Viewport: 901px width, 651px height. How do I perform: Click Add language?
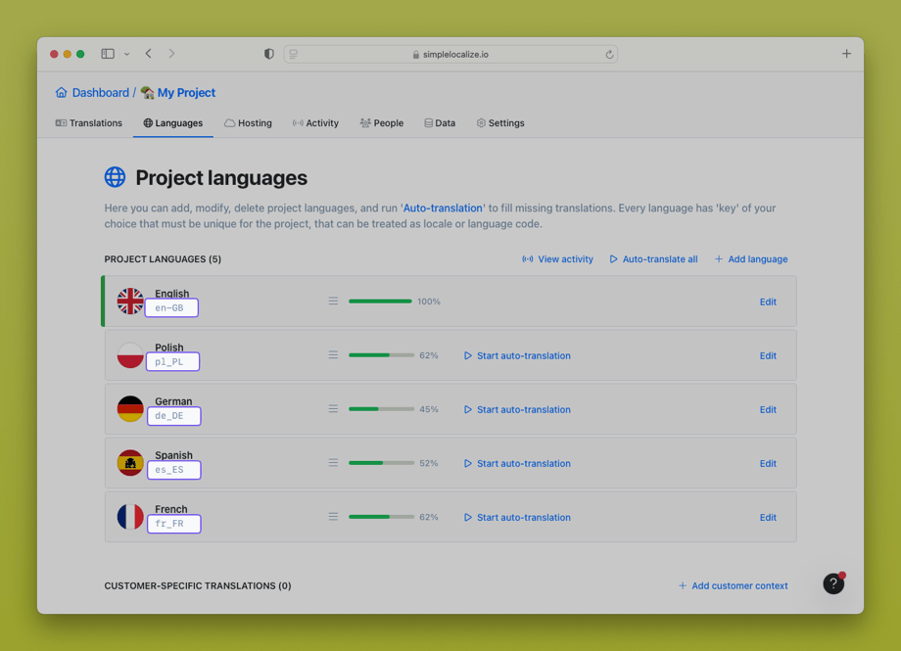click(x=751, y=259)
